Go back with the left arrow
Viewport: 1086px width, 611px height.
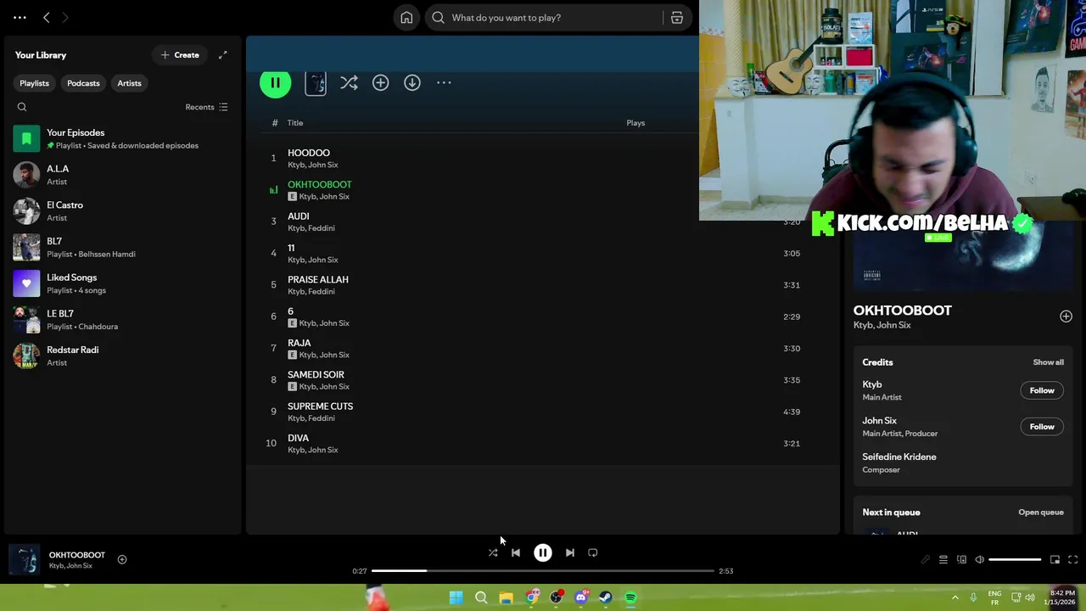point(47,18)
